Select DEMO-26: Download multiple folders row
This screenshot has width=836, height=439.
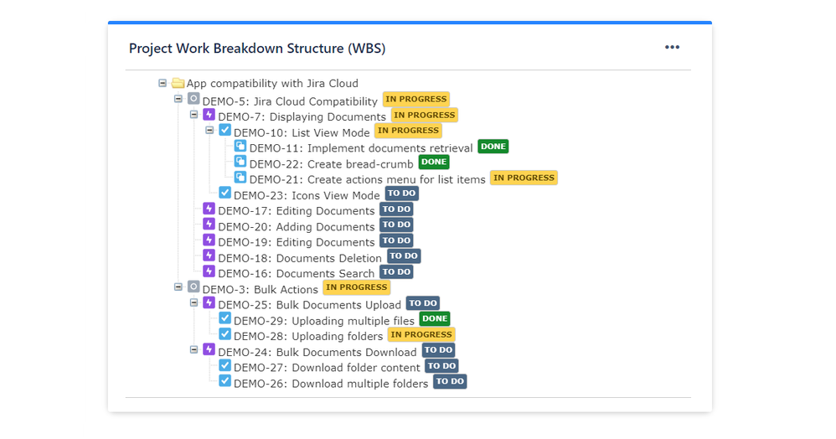click(x=331, y=384)
